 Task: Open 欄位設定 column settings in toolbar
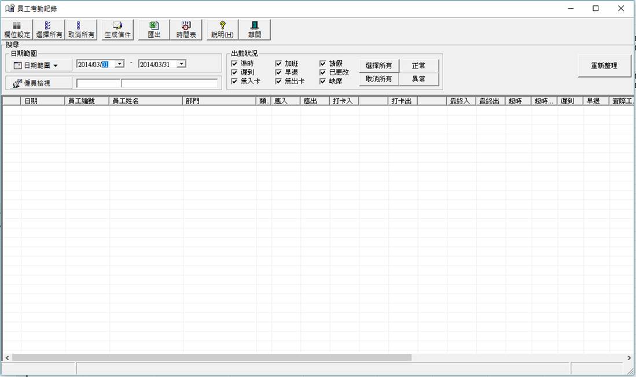coord(17,30)
